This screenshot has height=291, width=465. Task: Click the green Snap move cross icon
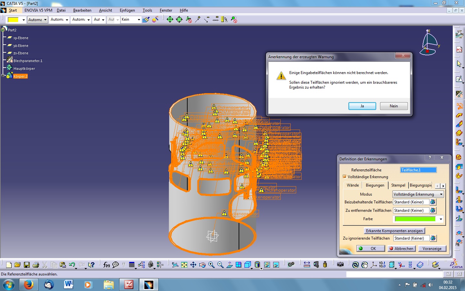coord(170,19)
